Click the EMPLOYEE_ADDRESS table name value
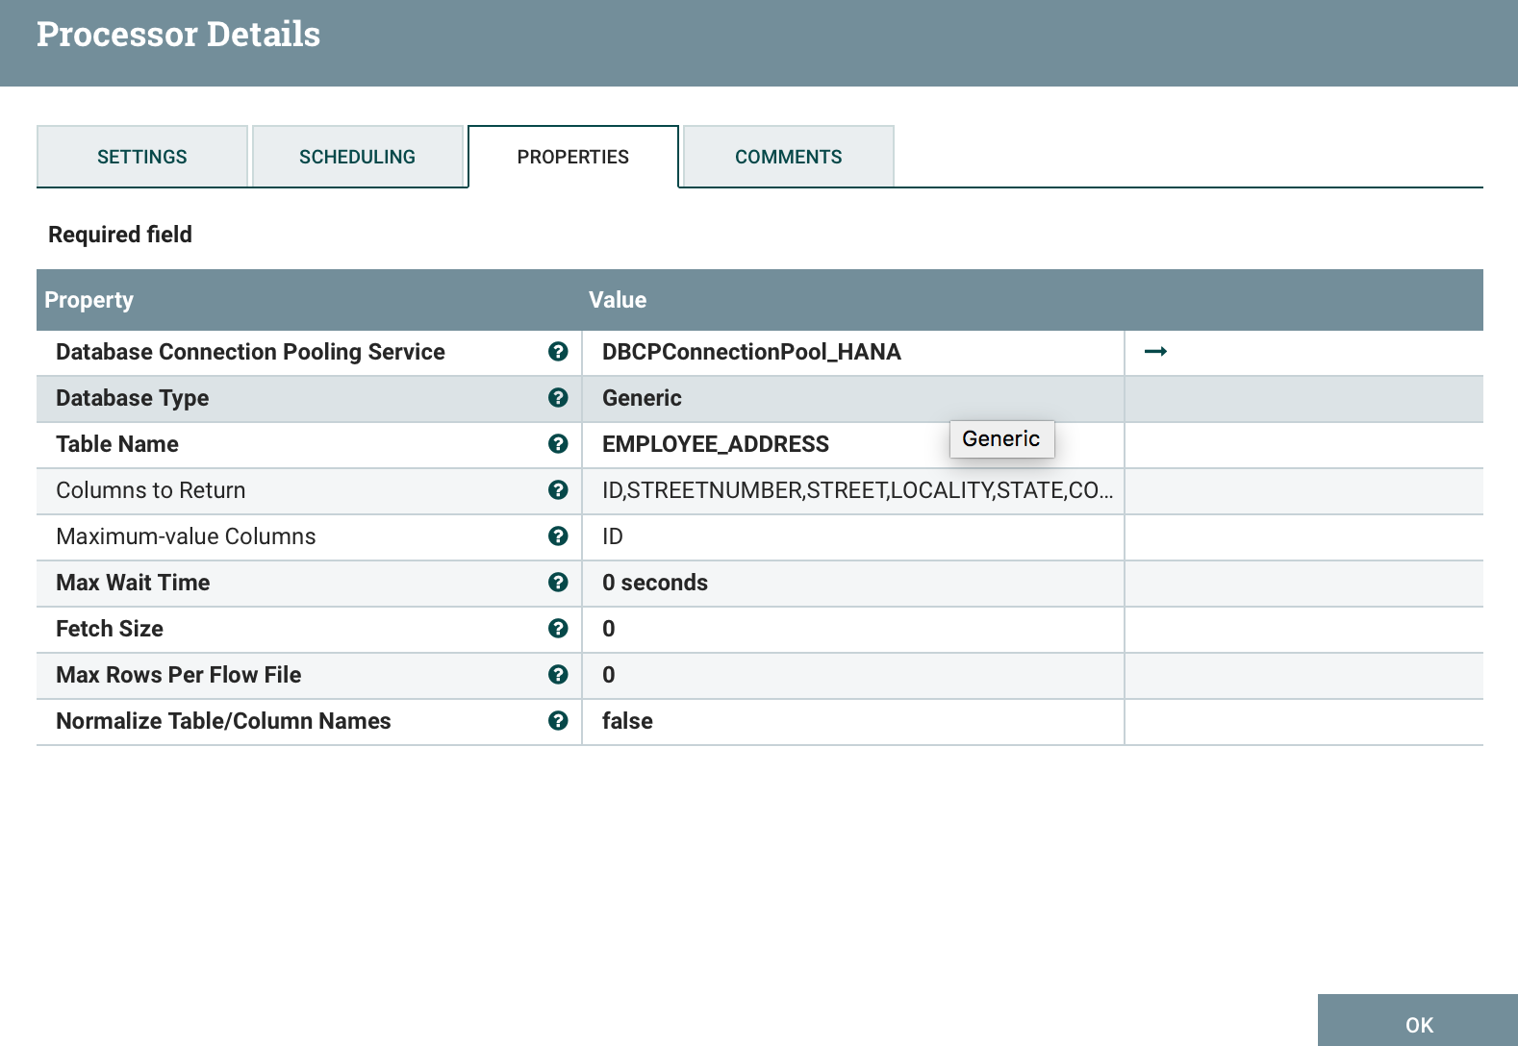The width and height of the screenshot is (1518, 1046). (x=716, y=444)
